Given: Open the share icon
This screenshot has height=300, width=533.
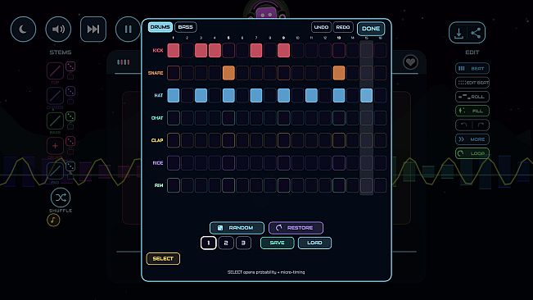Looking at the screenshot, I should (476, 33).
